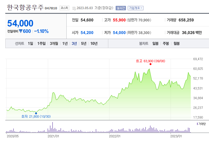Click the 상한가 70,900 text
This screenshot has width=209, height=142.
(139, 20)
